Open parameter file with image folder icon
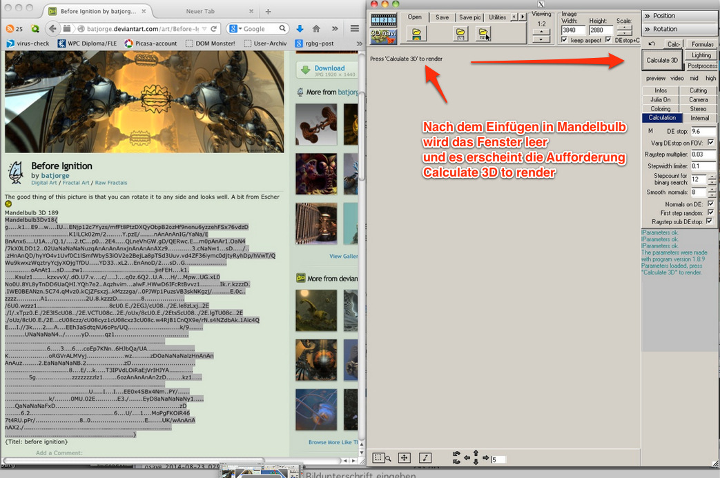 tap(416, 34)
